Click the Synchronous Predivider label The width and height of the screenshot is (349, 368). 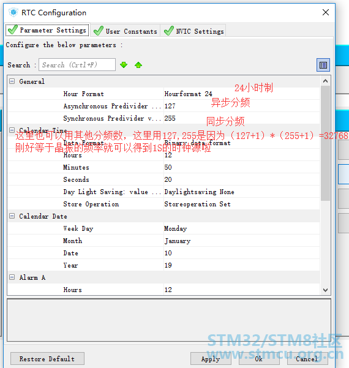pos(112,118)
